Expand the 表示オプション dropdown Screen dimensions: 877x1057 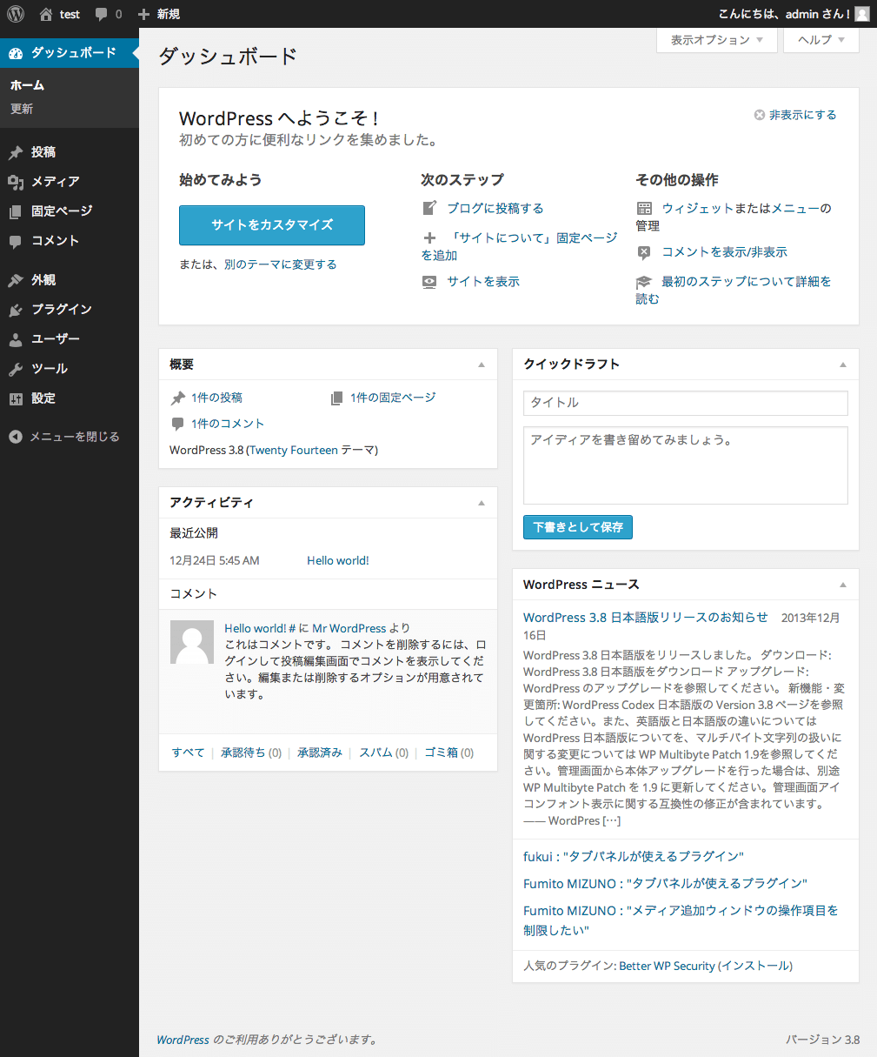pos(716,40)
